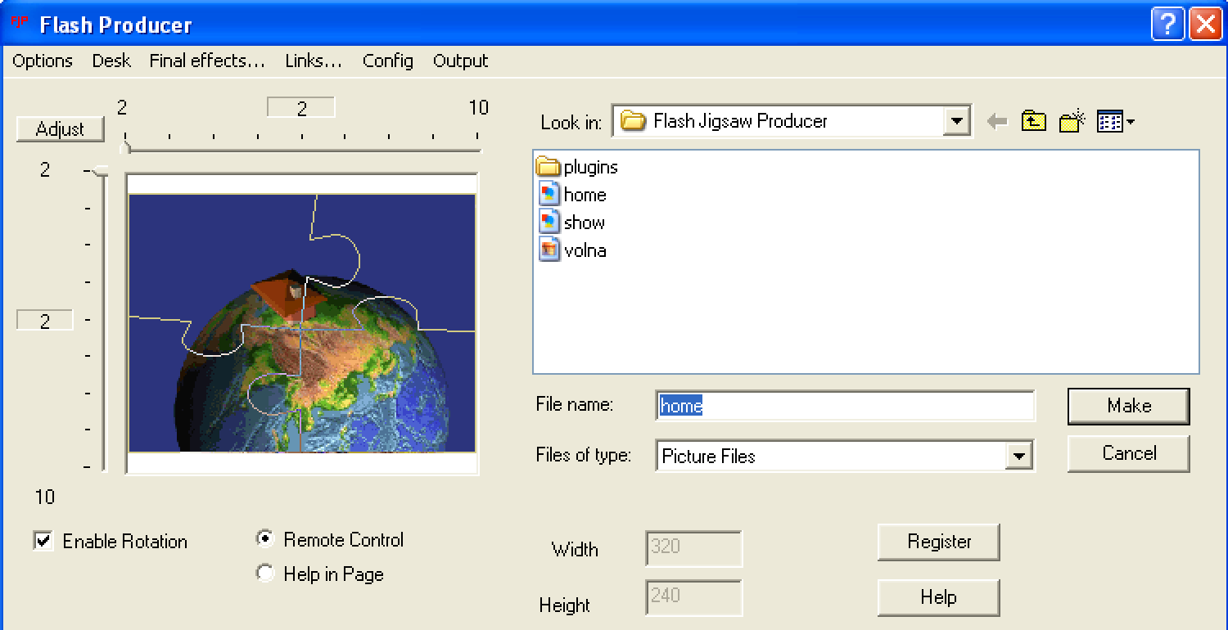This screenshot has width=1228, height=630.
Task: Toggle Enable Rotation checkbox
Action: pos(43,541)
